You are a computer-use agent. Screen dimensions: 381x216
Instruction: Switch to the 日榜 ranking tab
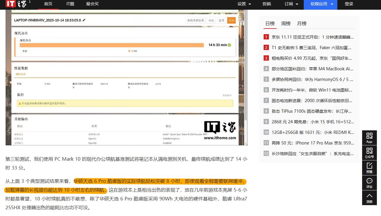pos(270,24)
